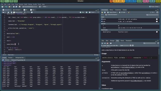161x91 pixels.
Task: Click the workspace panes grid icon
Action: [40, 7]
